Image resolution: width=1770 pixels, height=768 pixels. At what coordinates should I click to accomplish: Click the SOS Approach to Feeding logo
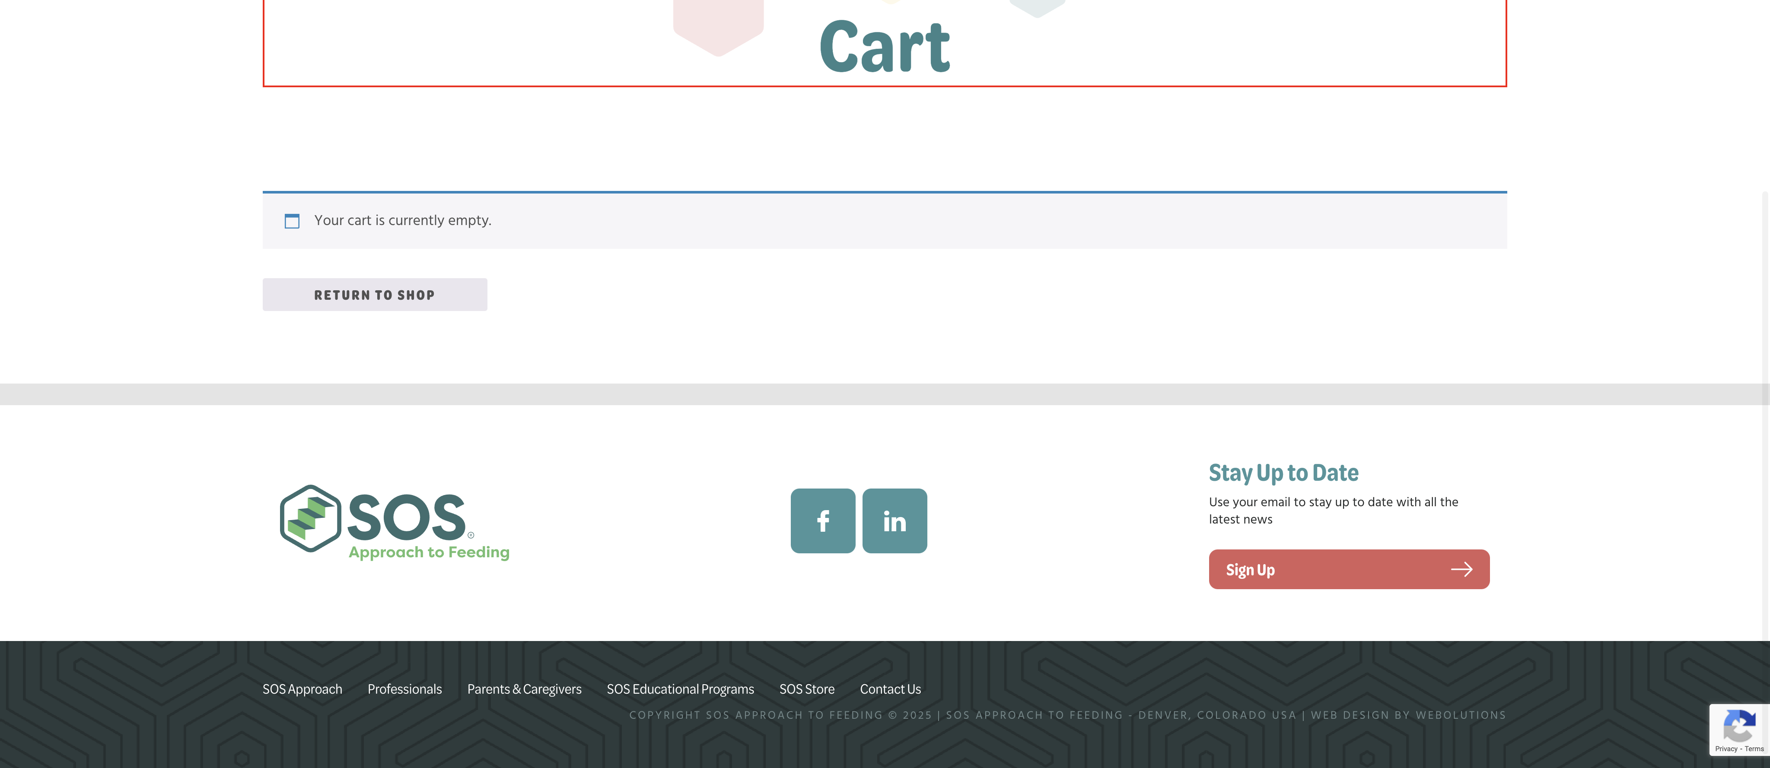click(x=395, y=522)
